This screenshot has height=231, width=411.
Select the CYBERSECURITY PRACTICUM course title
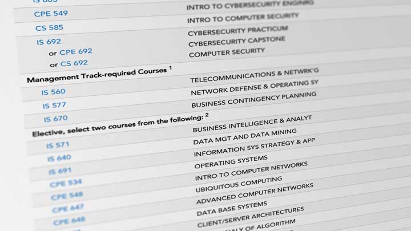click(237, 31)
